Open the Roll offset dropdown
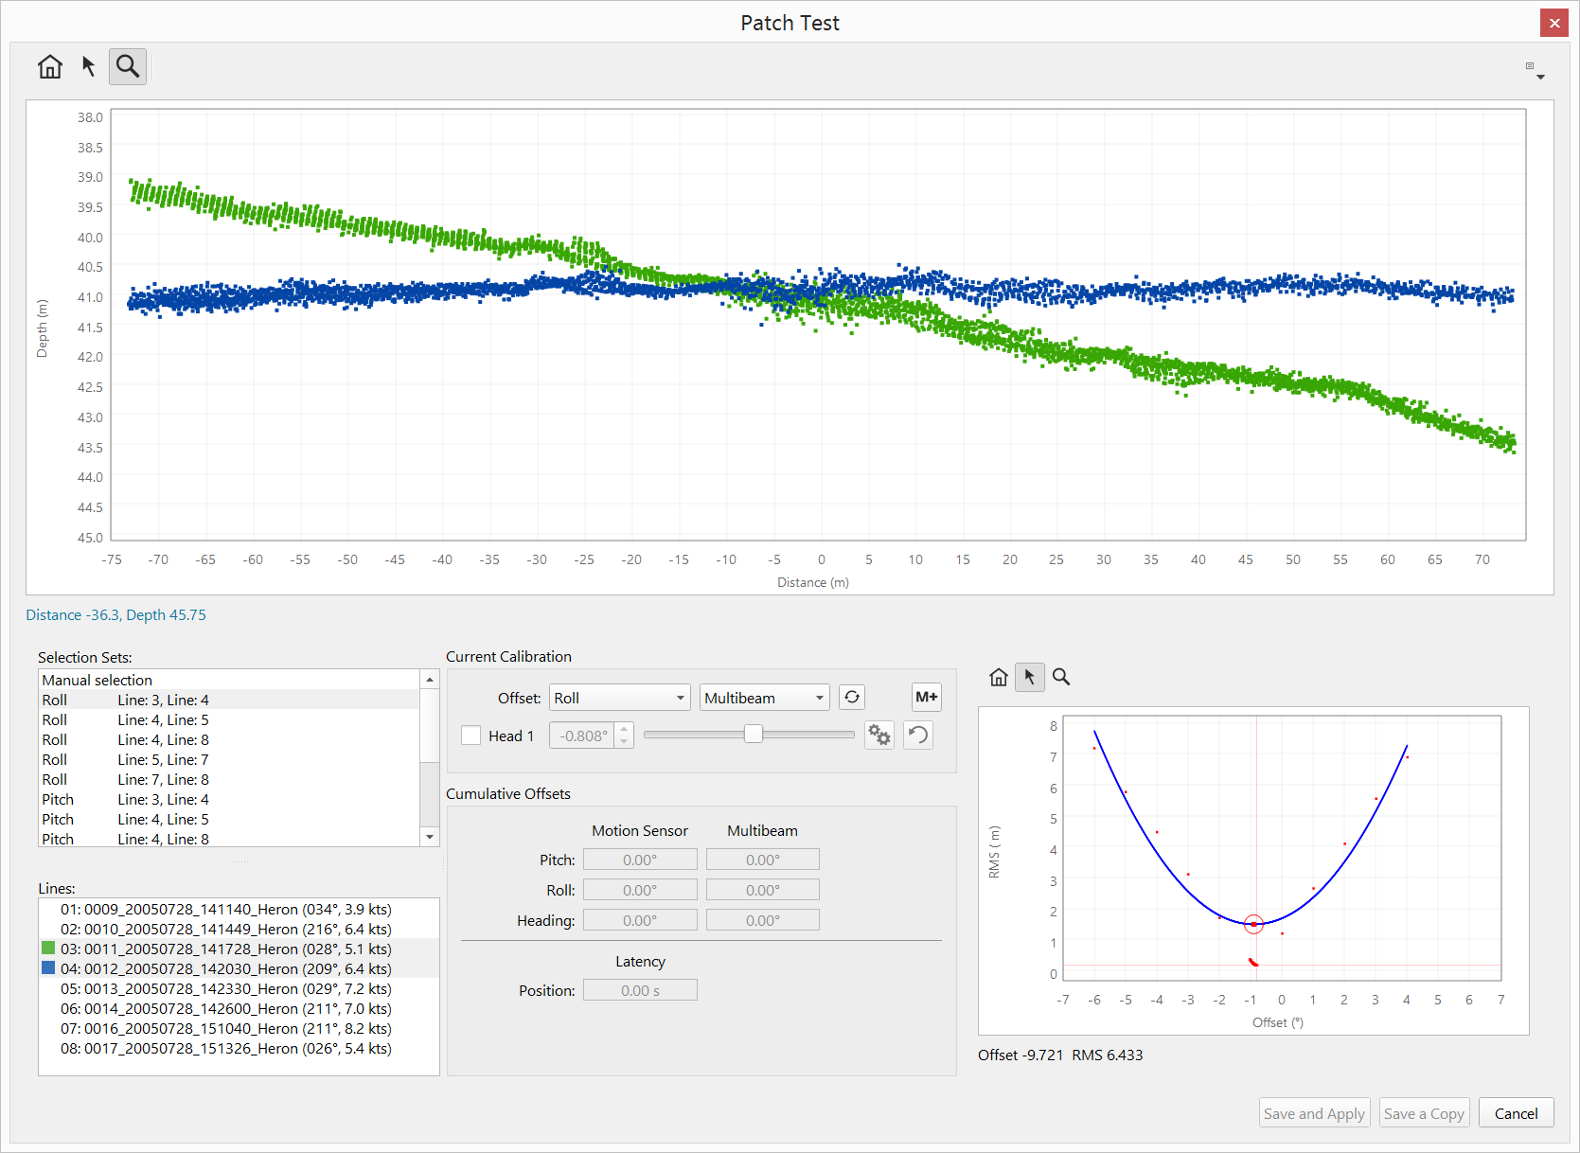Image resolution: width=1580 pixels, height=1153 pixels. pyautogui.click(x=620, y=698)
